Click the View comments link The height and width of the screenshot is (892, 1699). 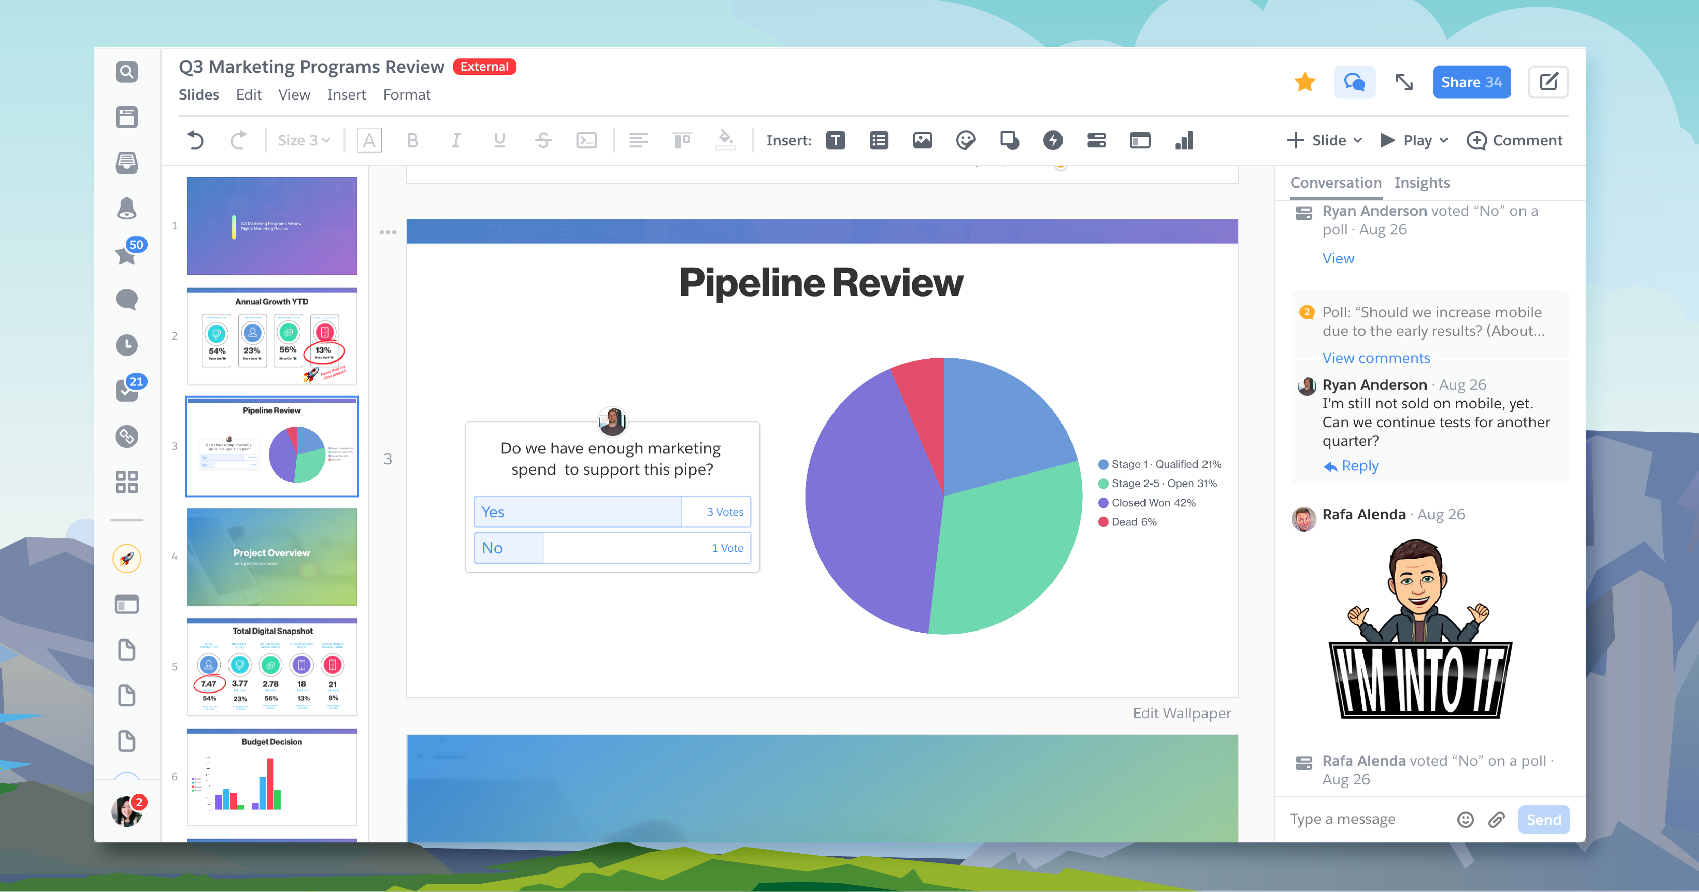pyautogui.click(x=1376, y=358)
